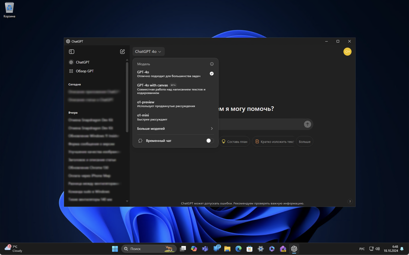409x255 pixels.
Task: Open network settings from system tray
Action: point(371,249)
